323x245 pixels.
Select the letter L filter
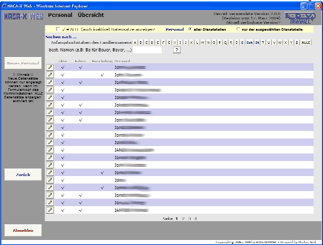[197, 43]
